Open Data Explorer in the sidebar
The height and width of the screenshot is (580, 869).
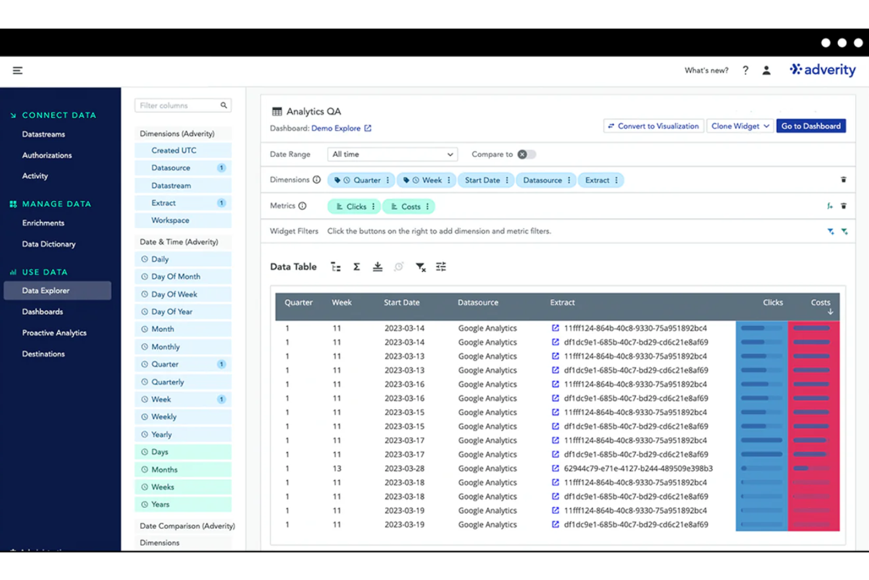click(46, 290)
